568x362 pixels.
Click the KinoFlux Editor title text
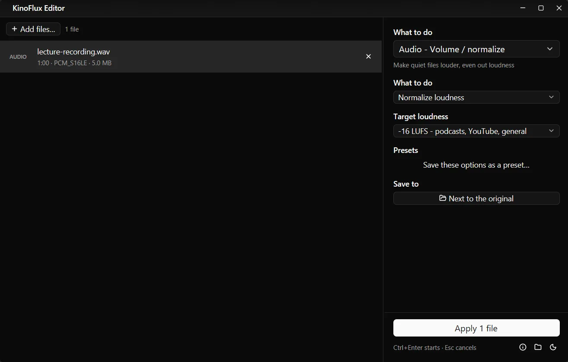pyautogui.click(x=39, y=8)
